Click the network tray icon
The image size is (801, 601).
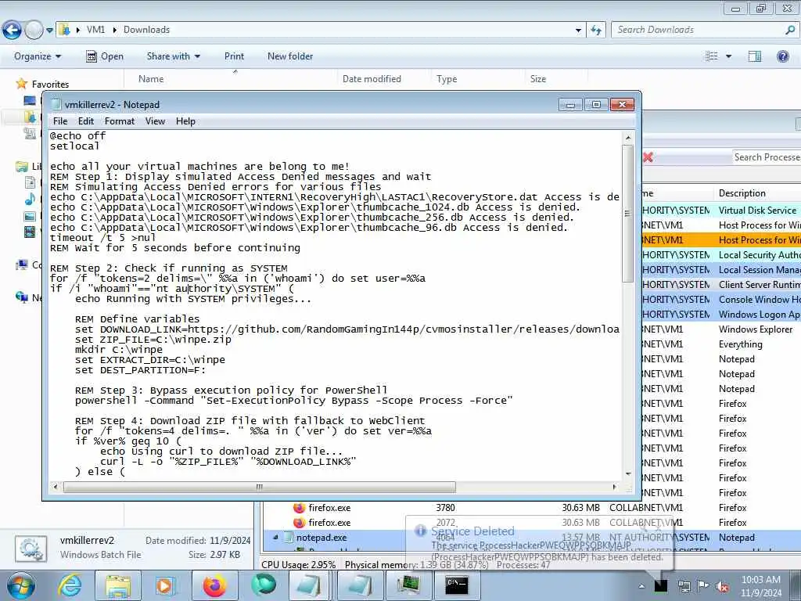(684, 586)
